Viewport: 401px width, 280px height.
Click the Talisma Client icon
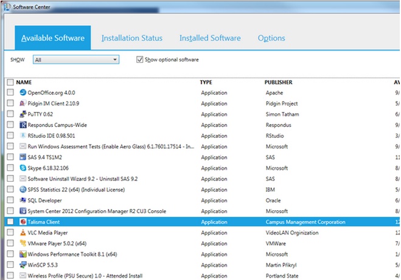point(23,222)
